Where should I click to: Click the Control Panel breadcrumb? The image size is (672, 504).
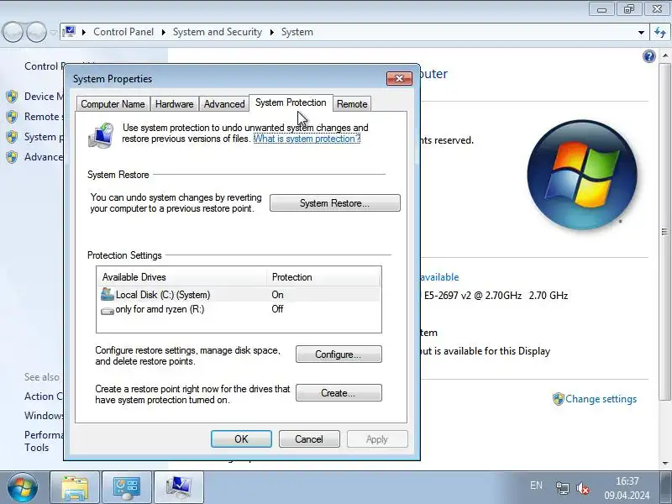pos(123,32)
